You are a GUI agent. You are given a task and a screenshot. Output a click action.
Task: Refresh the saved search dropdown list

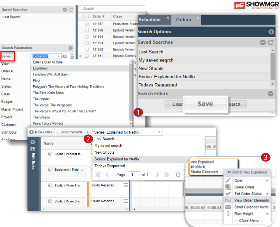pyautogui.click(x=178, y=175)
